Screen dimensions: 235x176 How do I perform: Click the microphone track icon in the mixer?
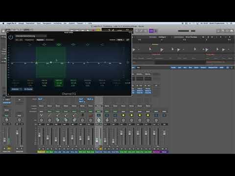82,115
